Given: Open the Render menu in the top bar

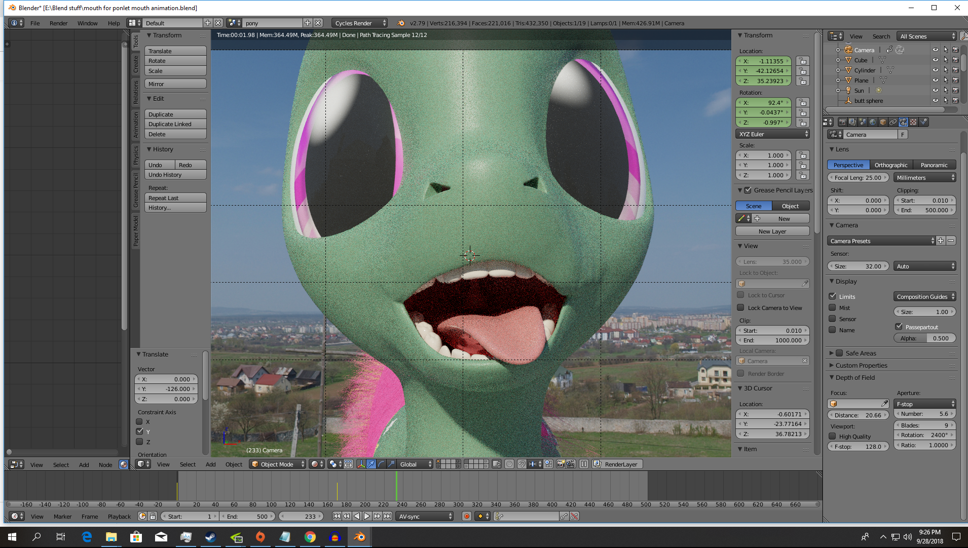Looking at the screenshot, I should 58,23.
